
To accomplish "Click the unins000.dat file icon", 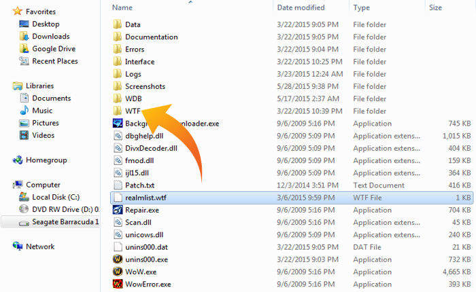I will pyautogui.click(x=118, y=247).
